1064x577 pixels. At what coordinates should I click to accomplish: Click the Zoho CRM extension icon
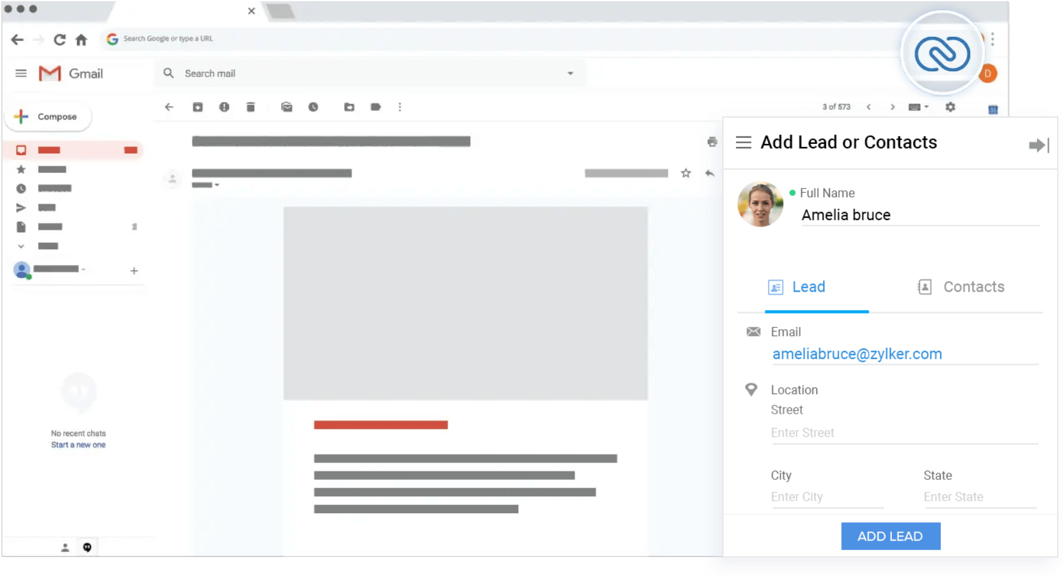(x=942, y=54)
